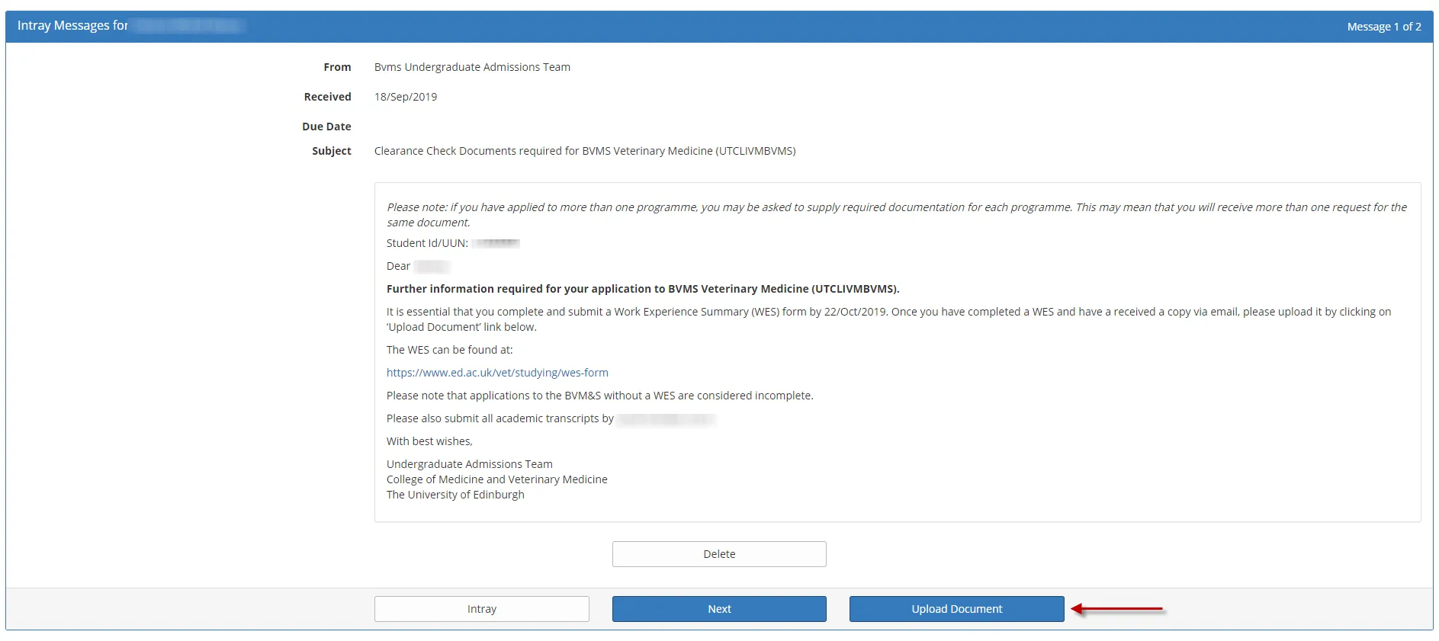
Task: Click 'The University of Edinburgh' signature line
Action: pos(455,495)
